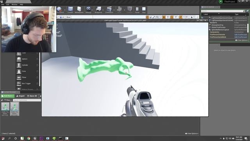The height and width of the screenshot is (141, 250).
Task: Click the Source Control toolbar icon
Action: 60,10
